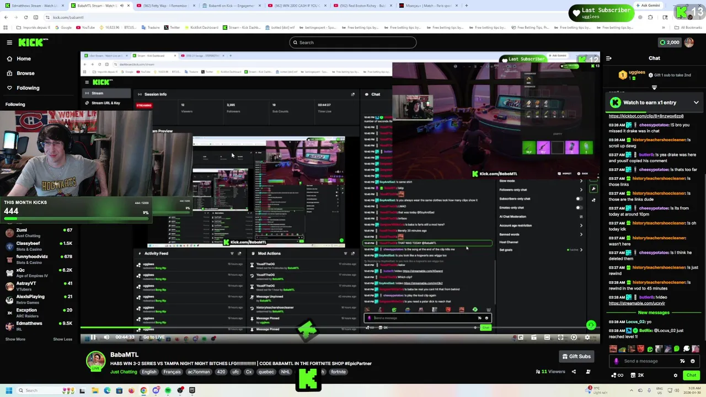Expand the gift leaderboard with down arrow

coord(654,88)
